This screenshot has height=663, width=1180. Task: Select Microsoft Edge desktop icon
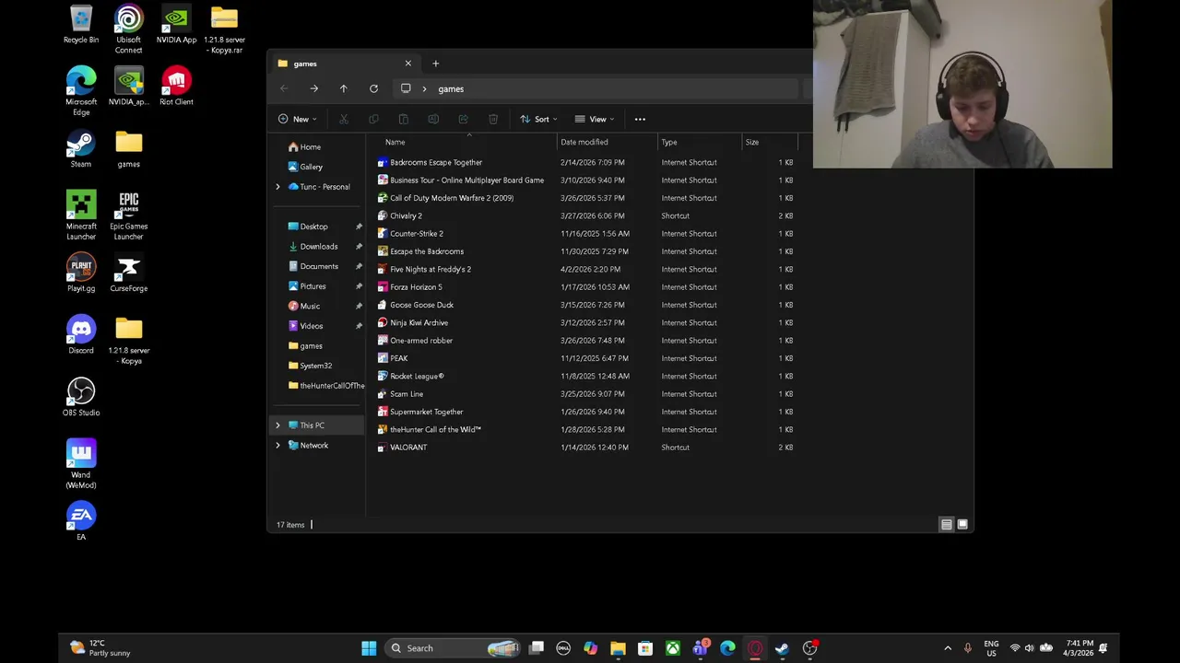pyautogui.click(x=81, y=91)
